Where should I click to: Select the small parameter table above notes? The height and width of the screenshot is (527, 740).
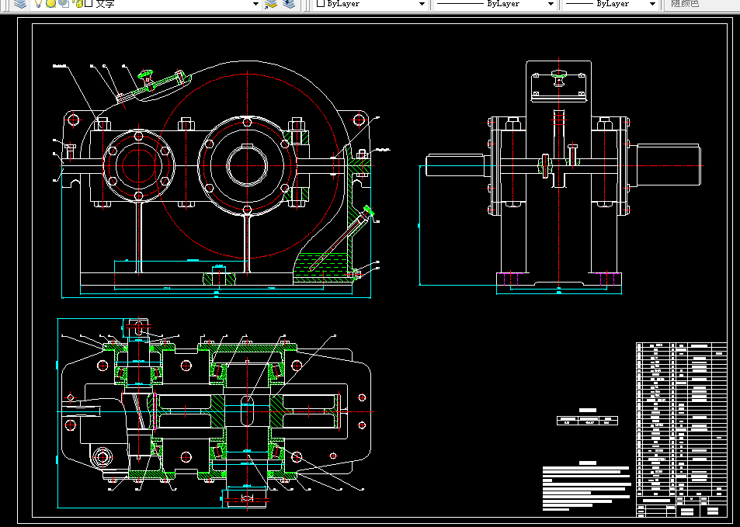pyautogui.click(x=588, y=420)
